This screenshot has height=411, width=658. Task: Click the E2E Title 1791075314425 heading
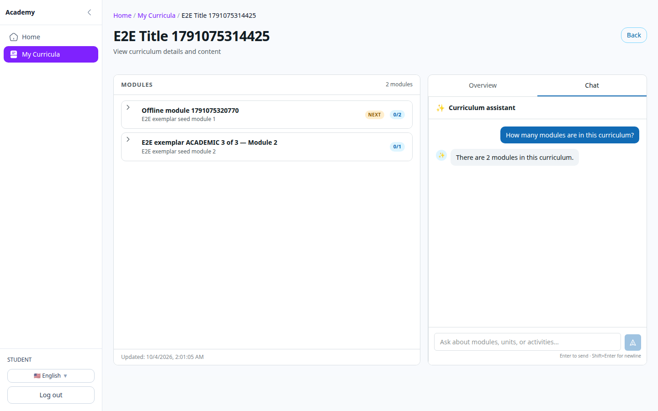pos(191,36)
